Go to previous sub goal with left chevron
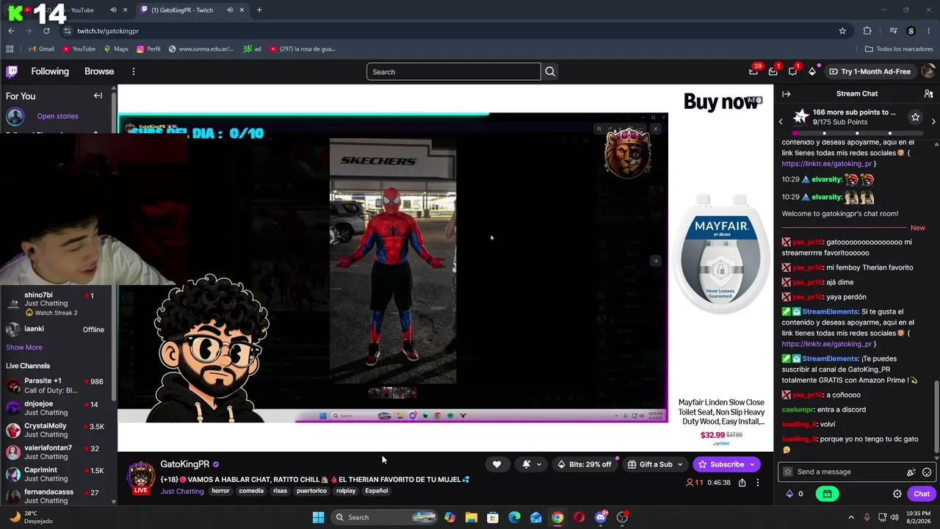Screen dimensions: 940x529 point(781,121)
